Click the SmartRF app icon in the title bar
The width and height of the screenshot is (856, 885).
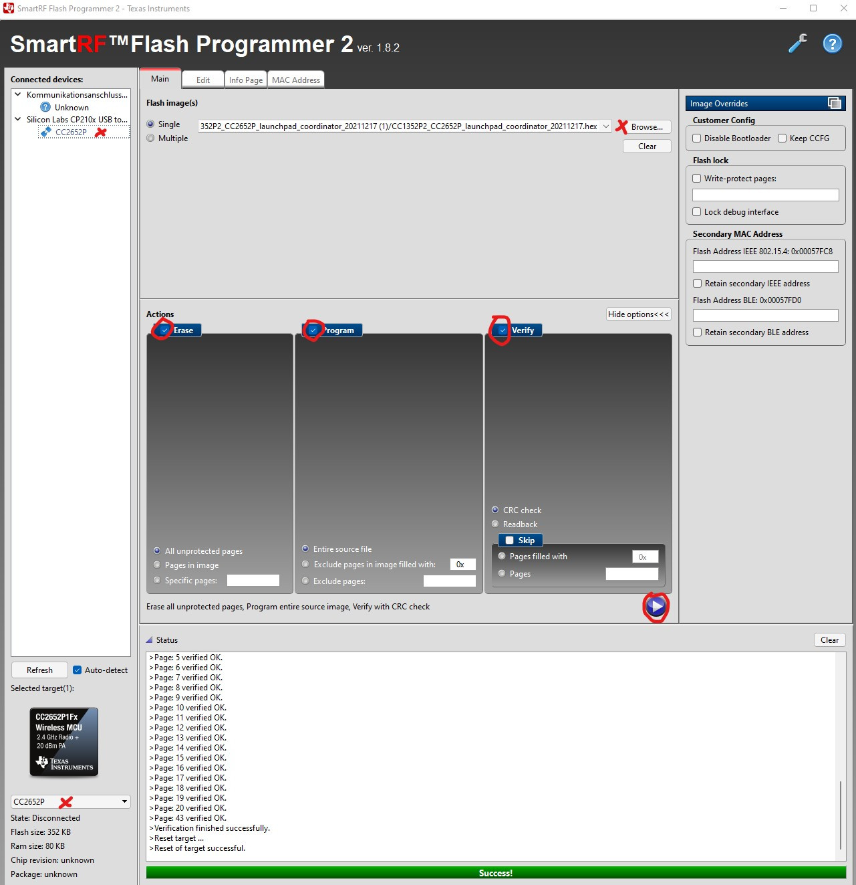pyautogui.click(x=9, y=9)
